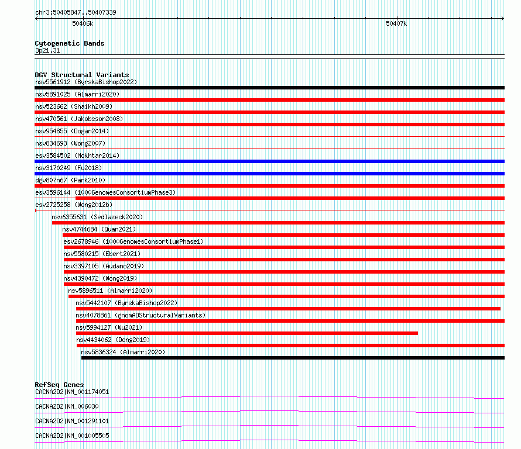Image resolution: width=521 pixels, height=449 pixels.
Task: Click the thin red line of nsv834693
Action: point(269,148)
